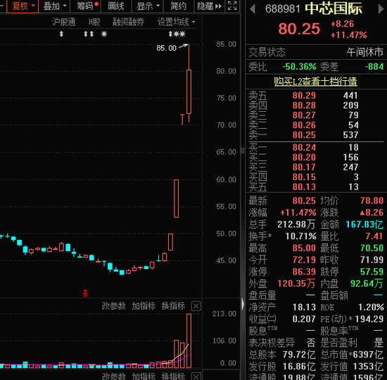Click the 85.00 high price label
Viewport: 387px width, 380px height.
[166, 48]
